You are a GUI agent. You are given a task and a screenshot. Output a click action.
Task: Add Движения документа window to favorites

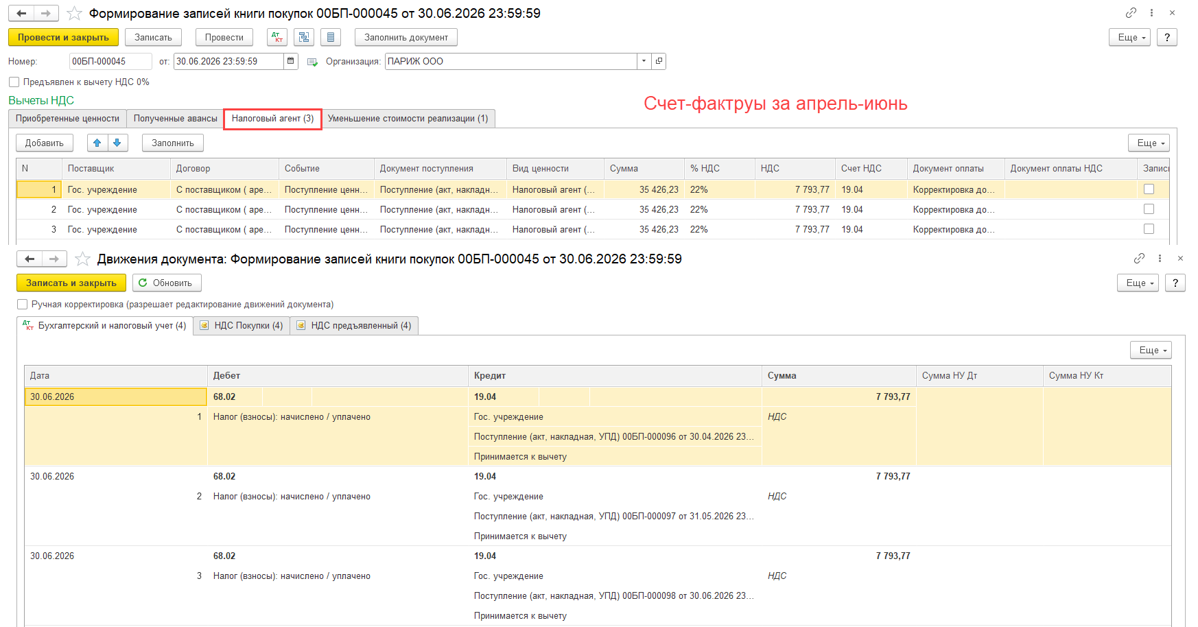[82, 259]
